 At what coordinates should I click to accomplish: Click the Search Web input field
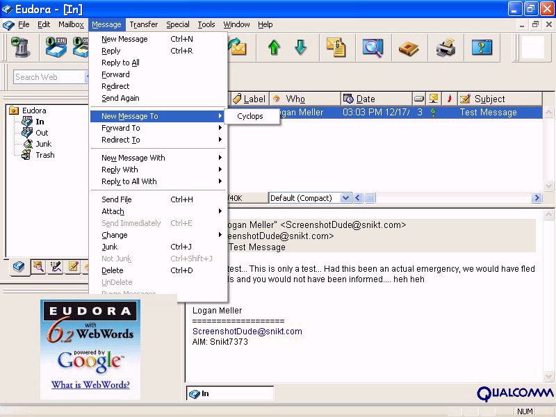click(49, 77)
